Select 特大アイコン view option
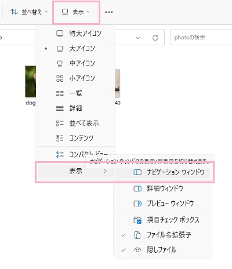Screen dimensions: 232x269 tap(75, 34)
